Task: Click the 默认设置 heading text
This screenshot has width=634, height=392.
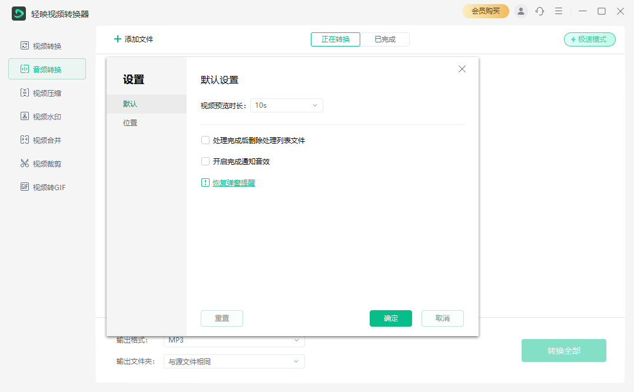Action: coord(220,80)
